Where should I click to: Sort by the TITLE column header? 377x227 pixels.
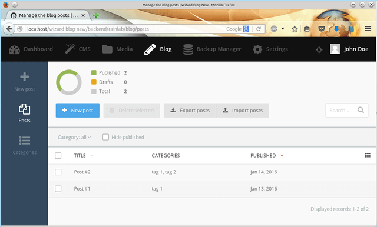[80, 156]
